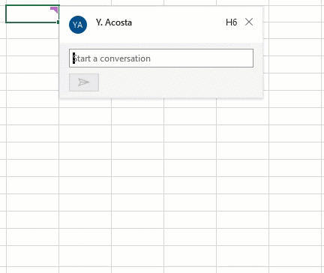This screenshot has width=324, height=273.
Task: Click the Start a conversation input field
Action: coord(161,58)
